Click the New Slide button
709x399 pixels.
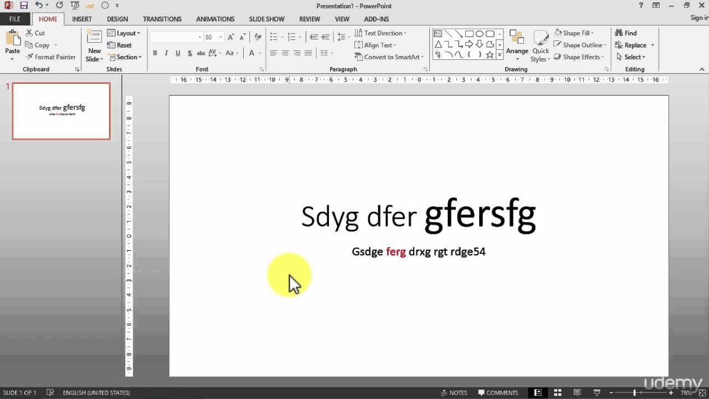[93, 44]
